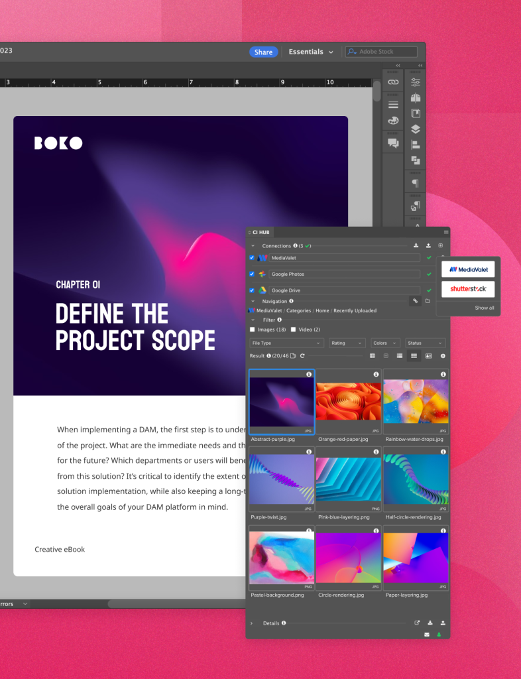Enable the Images (18) filter checkbox
The width and height of the screenshot is (521, 679).
click(253, 330)
